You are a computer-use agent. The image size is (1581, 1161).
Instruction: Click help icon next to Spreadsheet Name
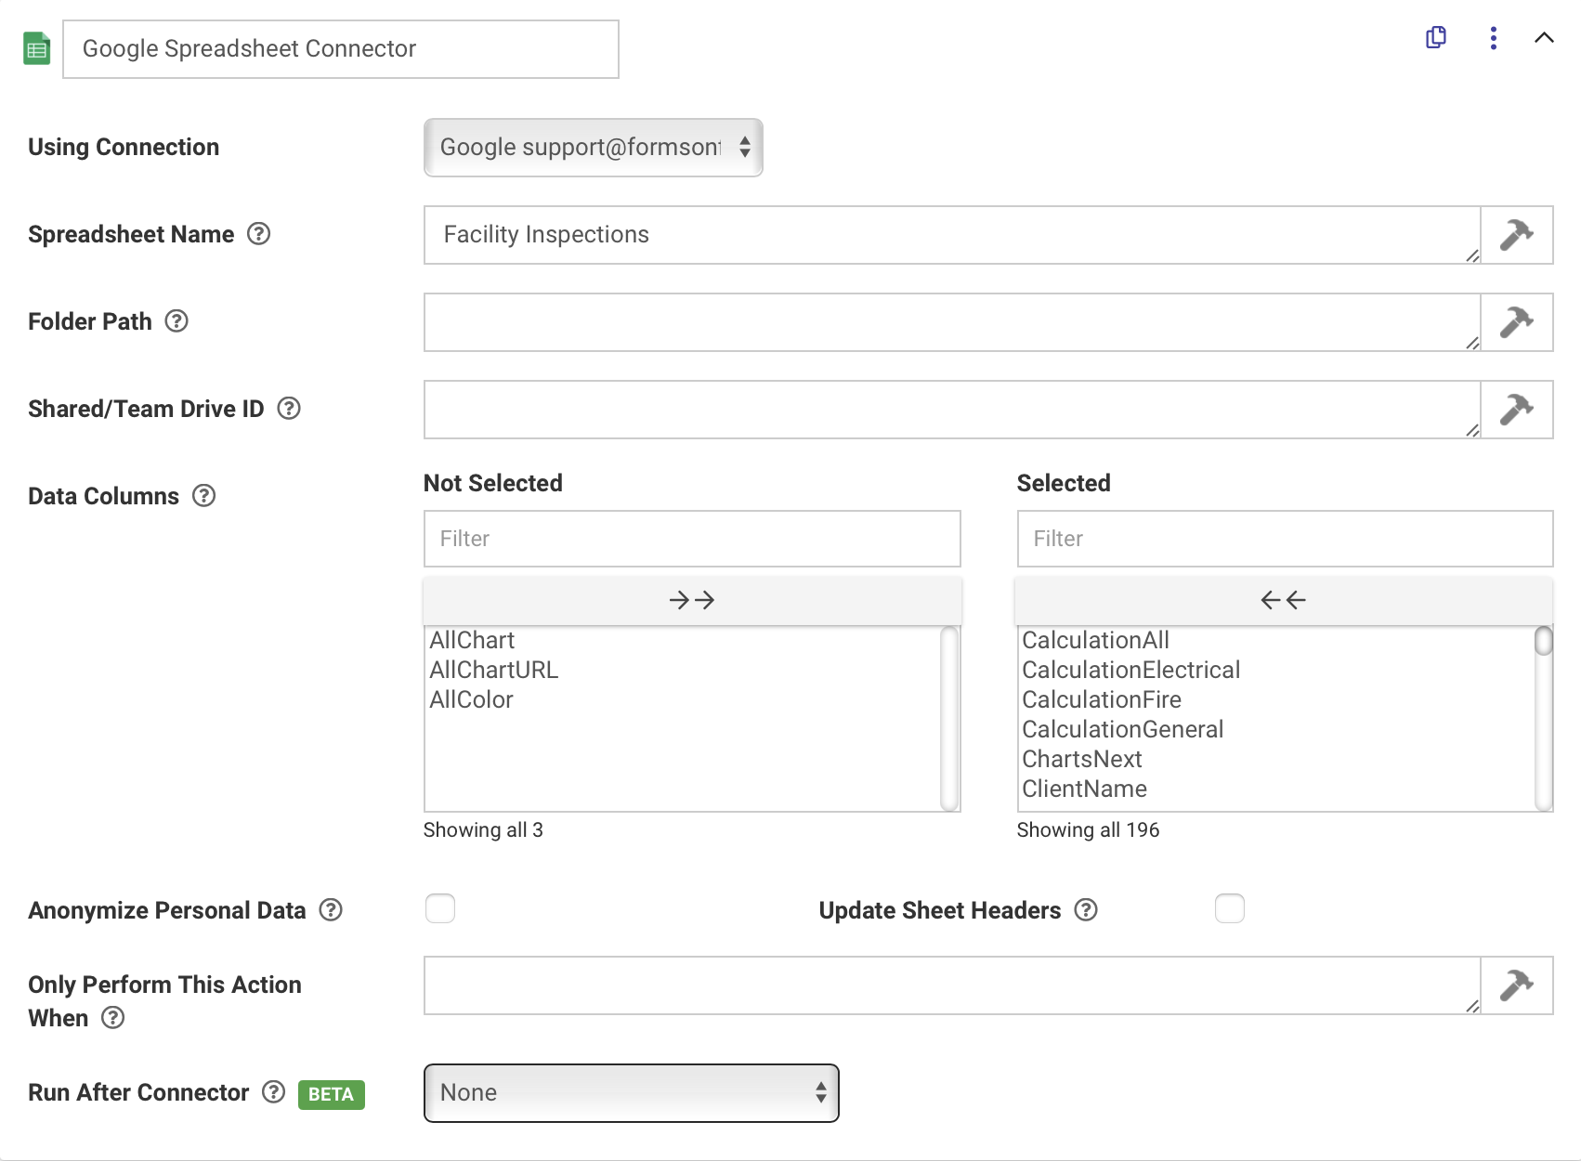[259, 234]
